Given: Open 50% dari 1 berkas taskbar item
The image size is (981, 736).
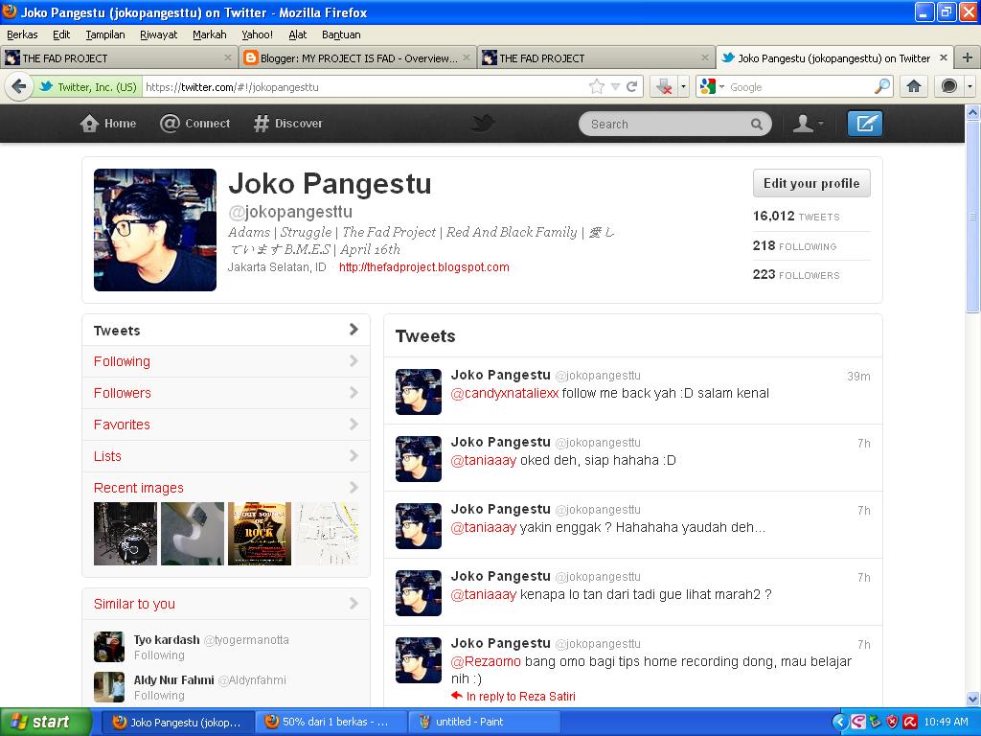Looking at the screenshot, I should pos(331,722).
